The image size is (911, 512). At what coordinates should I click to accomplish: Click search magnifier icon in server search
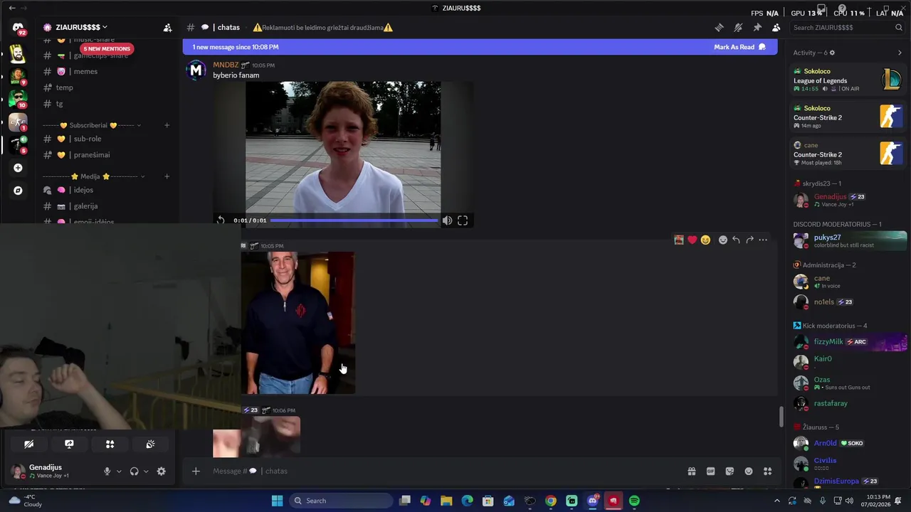point(899,28)
